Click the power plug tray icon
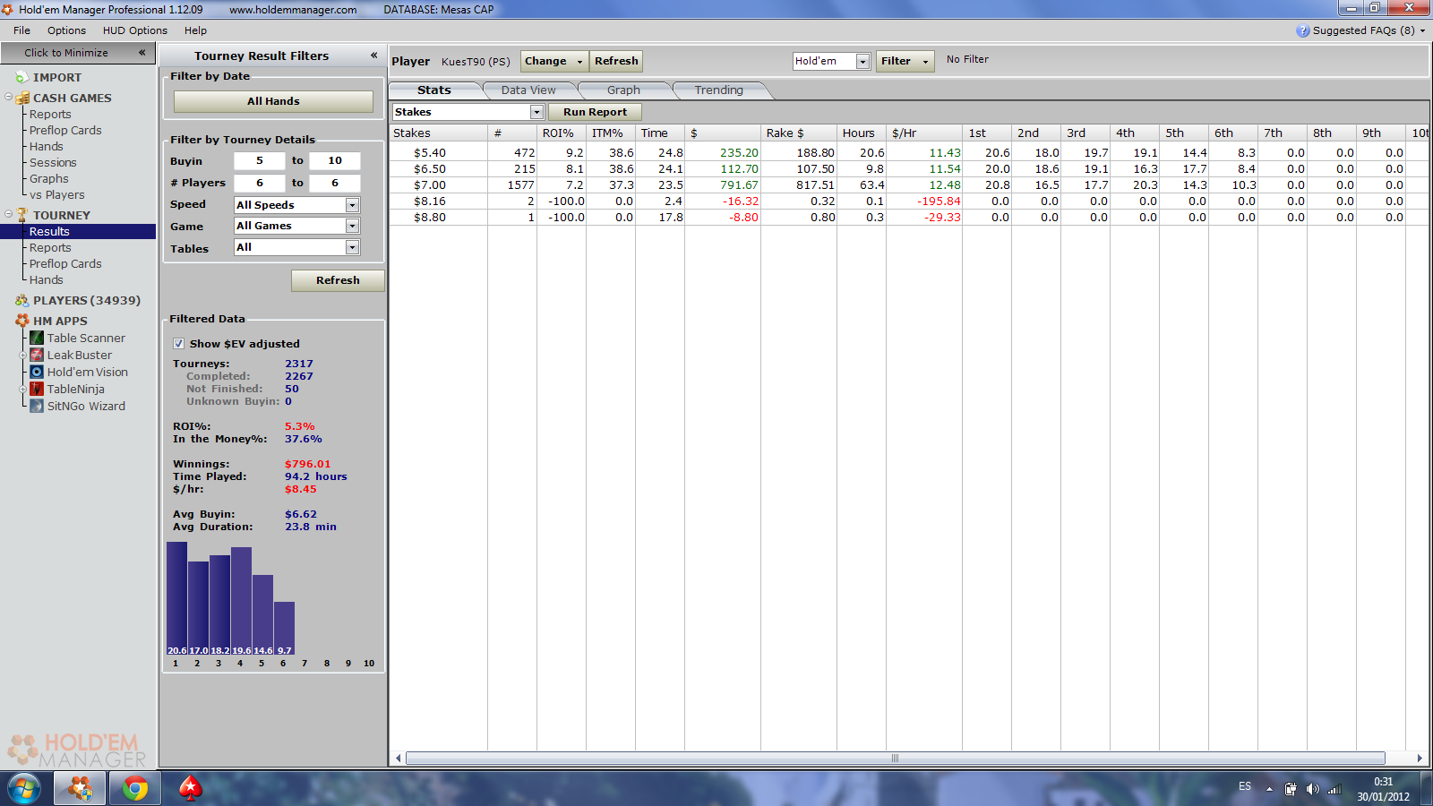This screenshot has width=1433, height=806. (1291, 789)
